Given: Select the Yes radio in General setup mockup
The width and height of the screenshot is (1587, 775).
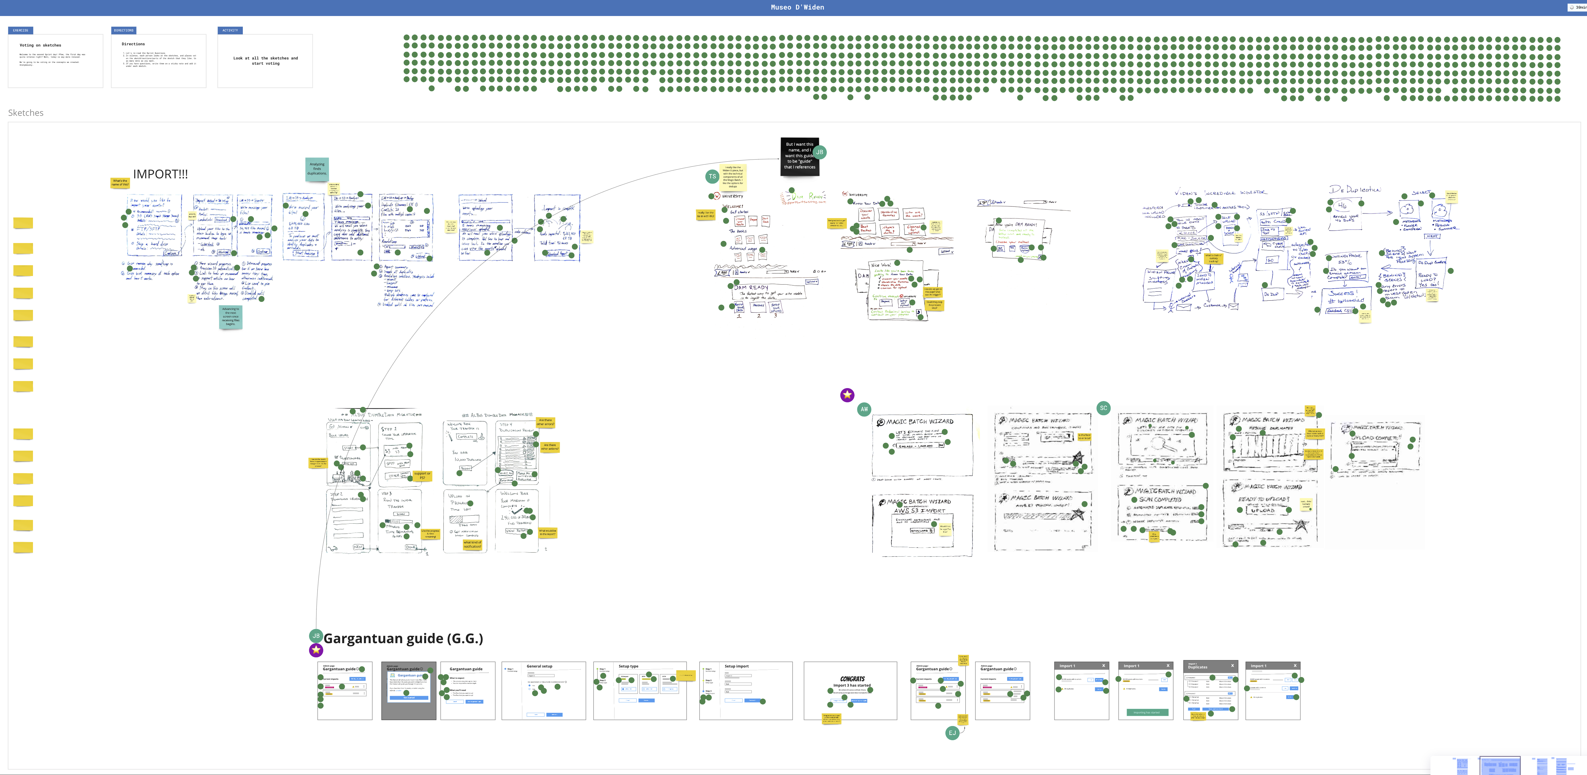Looking at the screenshot, I should tap(530, 686).
